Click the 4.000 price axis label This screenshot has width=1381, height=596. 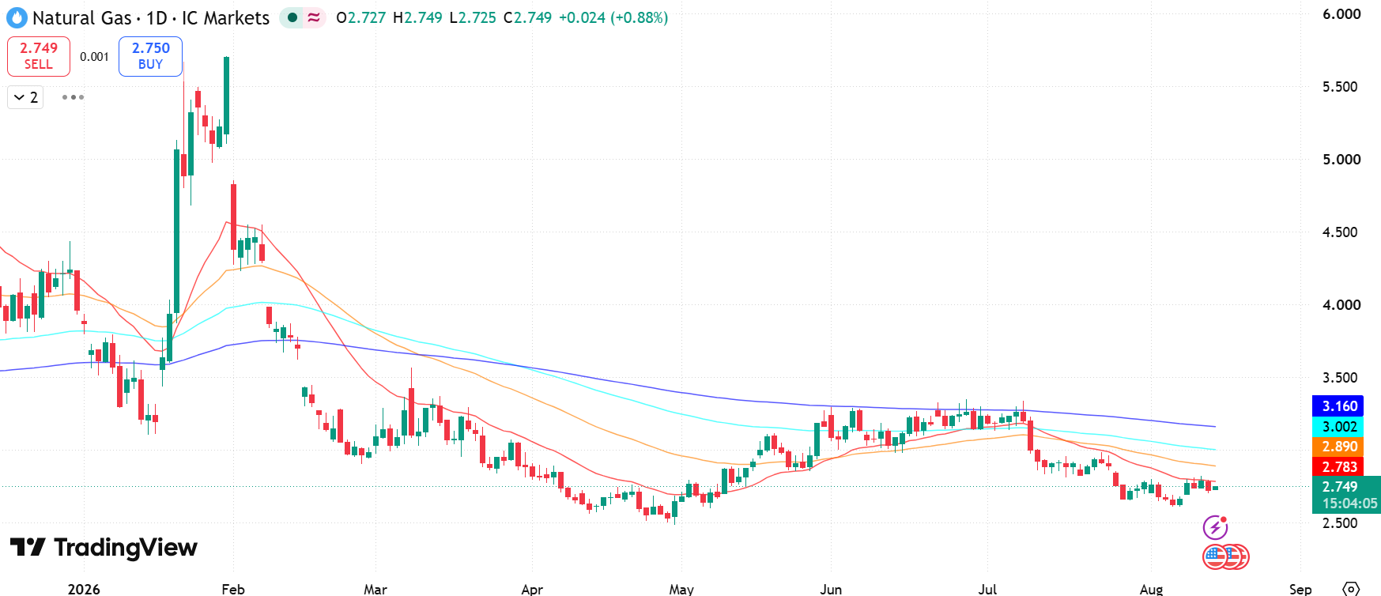coord(1341,305)
